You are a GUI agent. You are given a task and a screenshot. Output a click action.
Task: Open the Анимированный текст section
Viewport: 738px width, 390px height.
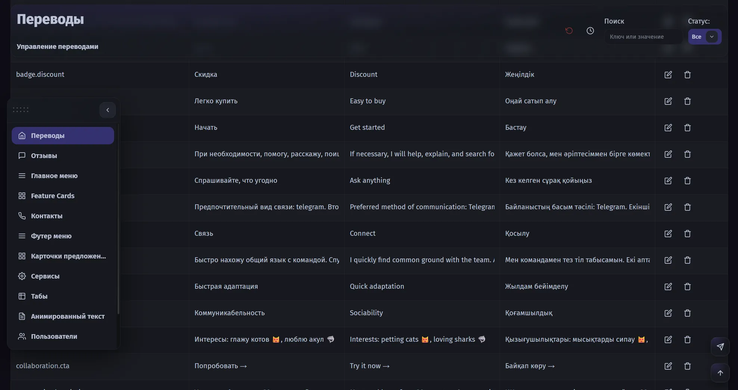[68, 316]
